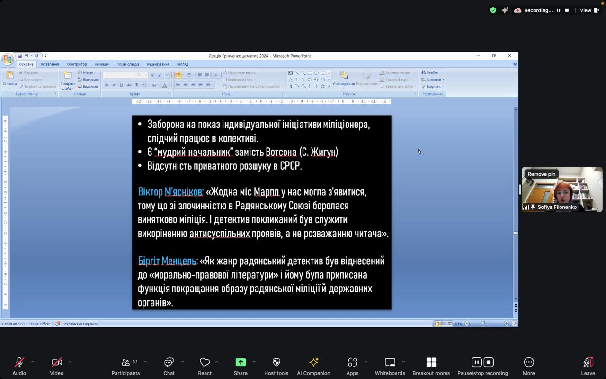
Task: Open the Apps icon in Zoom toolbar
Action: (x=352, y=362)
